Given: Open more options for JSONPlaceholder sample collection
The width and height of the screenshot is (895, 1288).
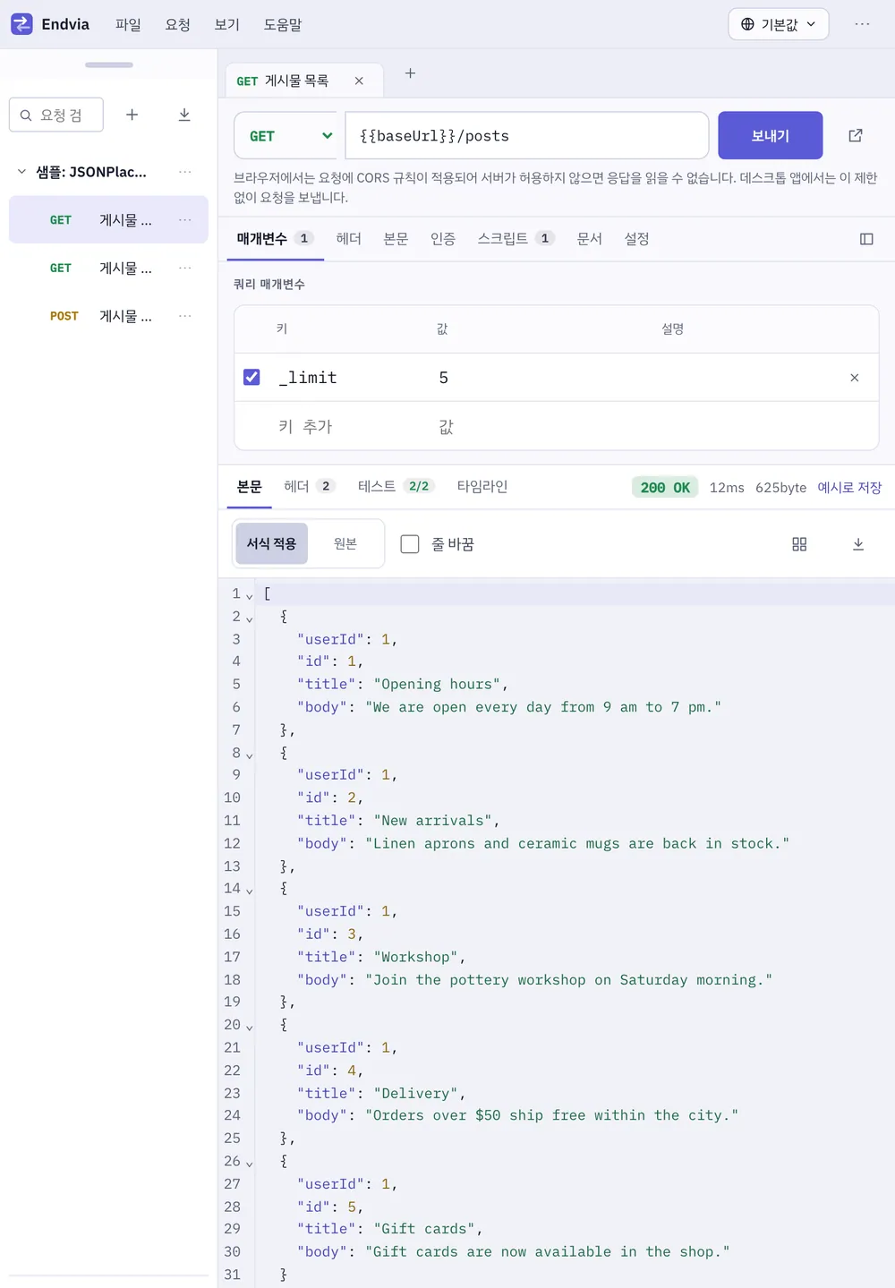Looking at the screenshot, I should pyautogui.click(x=184, y=172).
